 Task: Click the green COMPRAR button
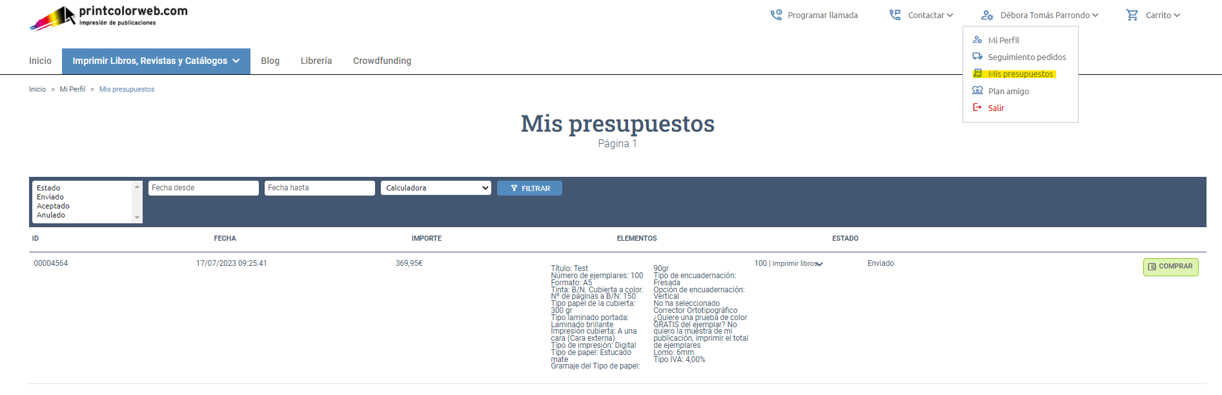coord(1170,267)
